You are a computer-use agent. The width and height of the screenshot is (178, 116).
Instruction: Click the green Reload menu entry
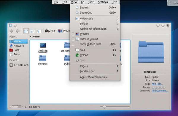click(95, 55)
